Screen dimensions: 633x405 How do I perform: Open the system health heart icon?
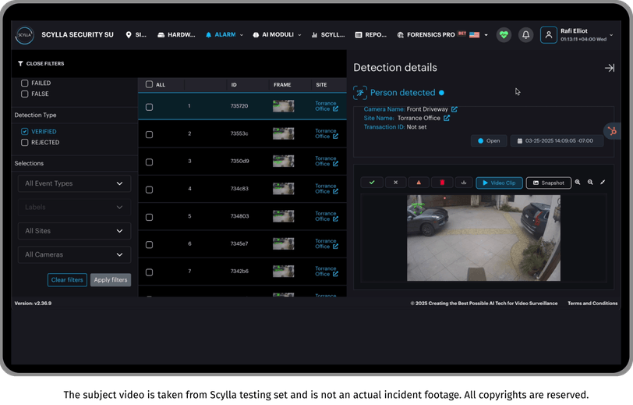pyautogui.click(x=504, y=35)
